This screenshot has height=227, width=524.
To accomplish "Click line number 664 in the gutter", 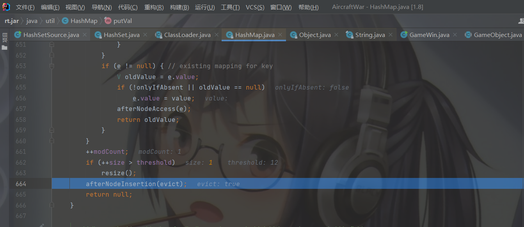I will pos(20,184).
